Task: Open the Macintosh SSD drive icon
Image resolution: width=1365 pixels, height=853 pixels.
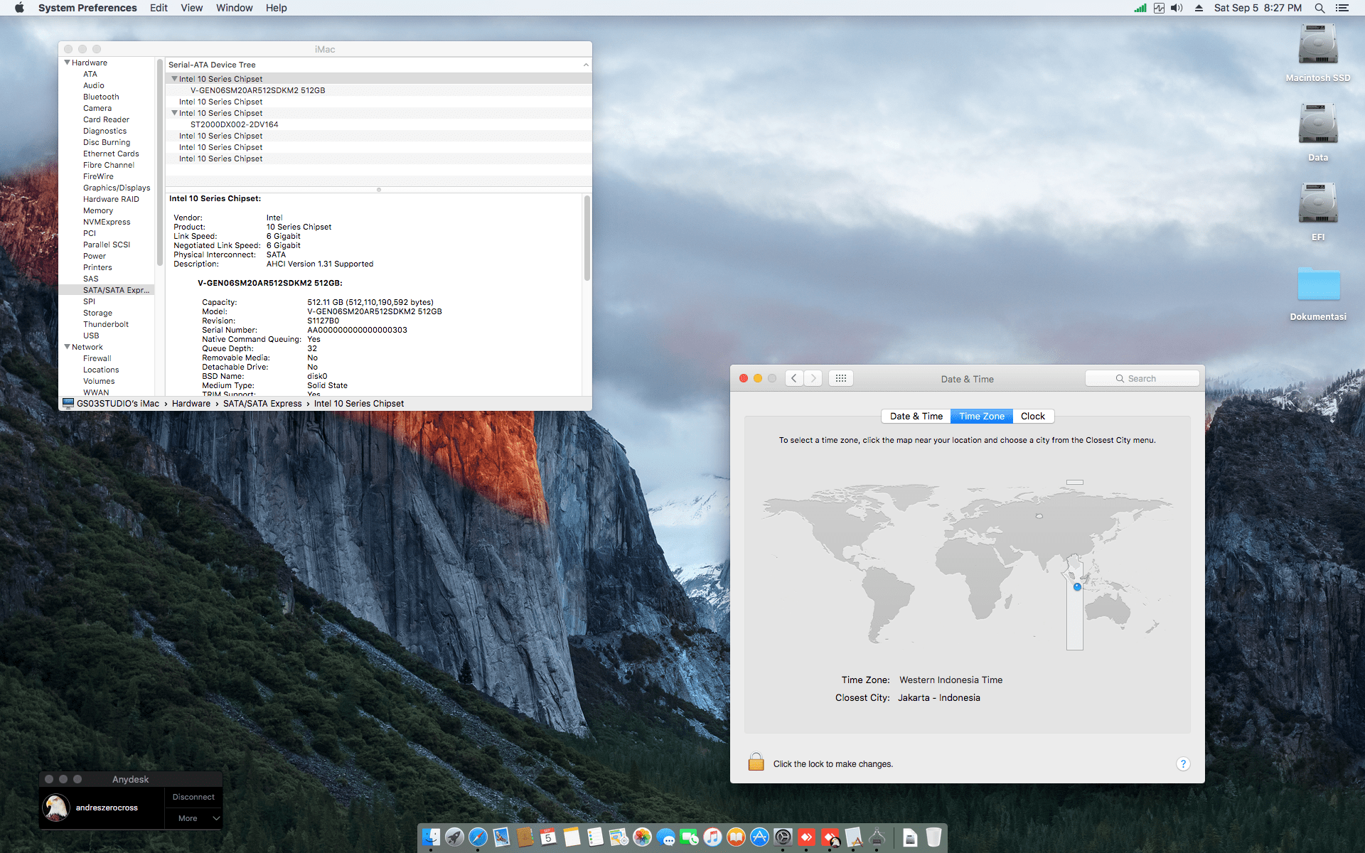Action: (x=1317, y=45)
